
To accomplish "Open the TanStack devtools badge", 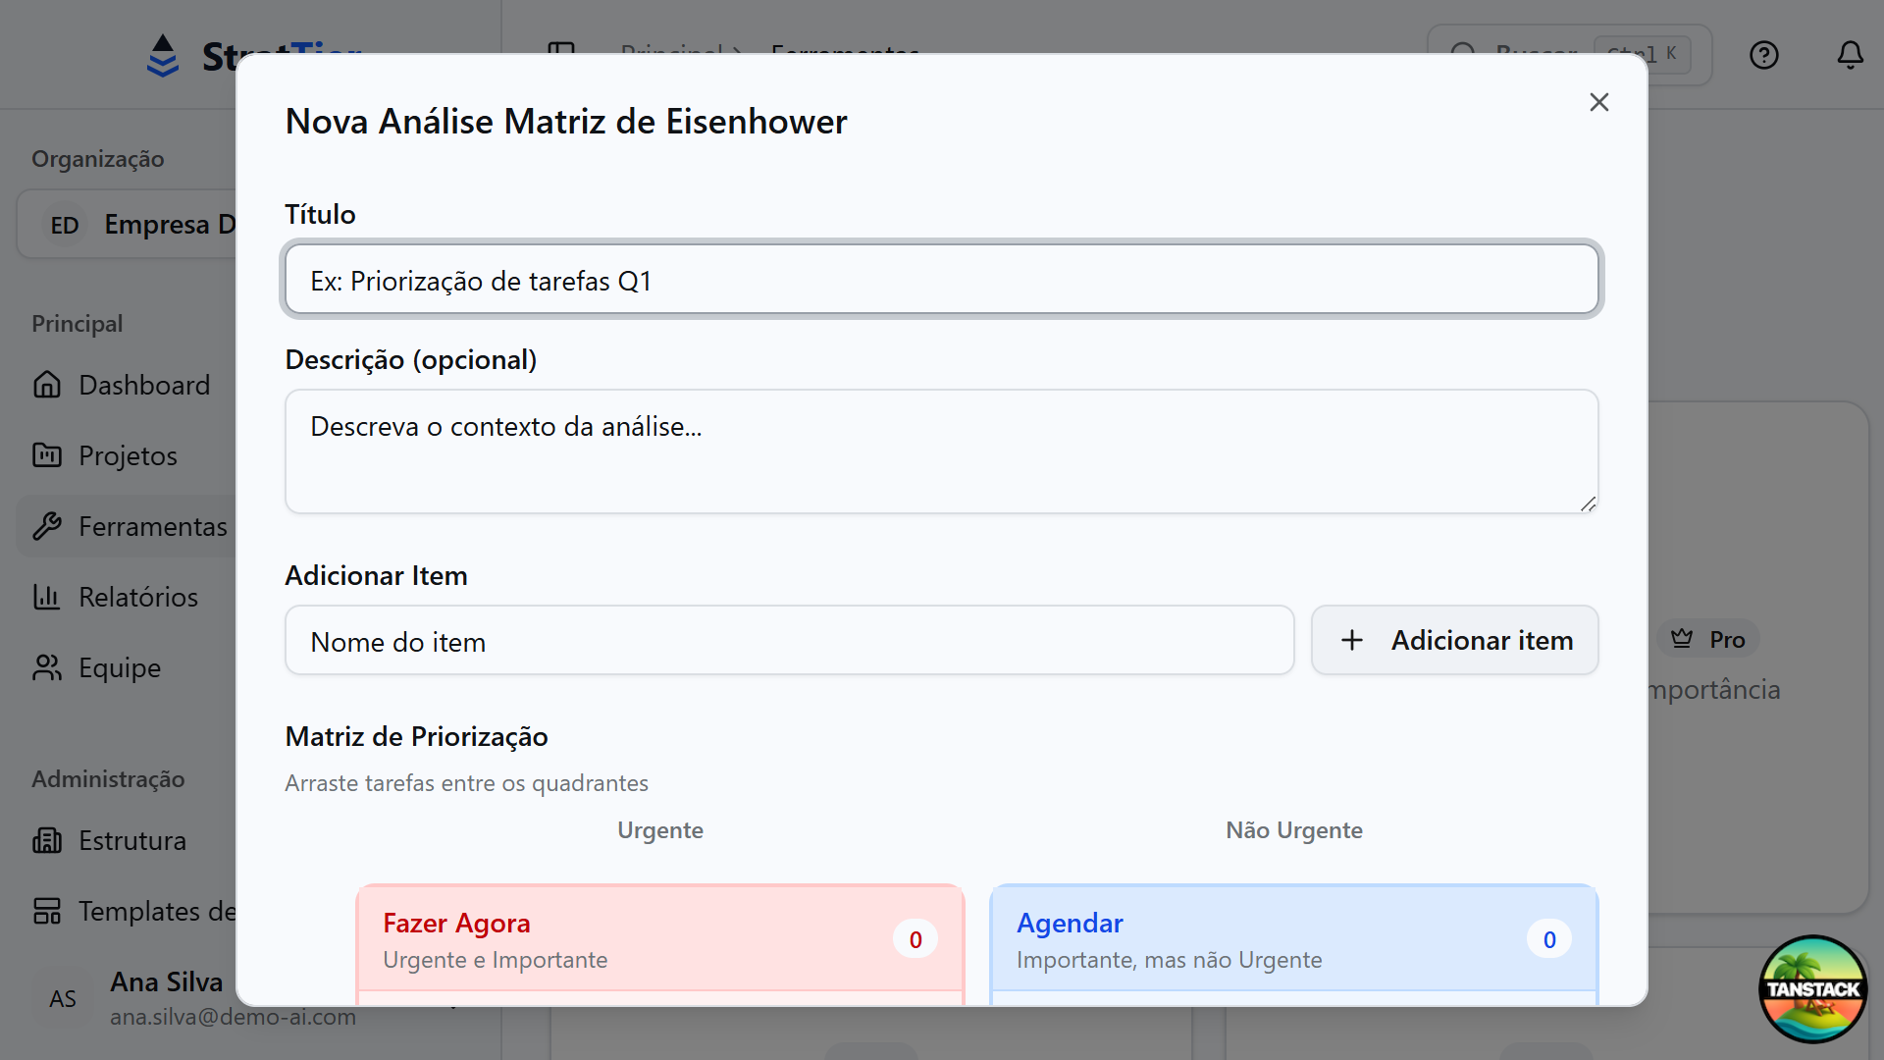I will pos(1812,988).
